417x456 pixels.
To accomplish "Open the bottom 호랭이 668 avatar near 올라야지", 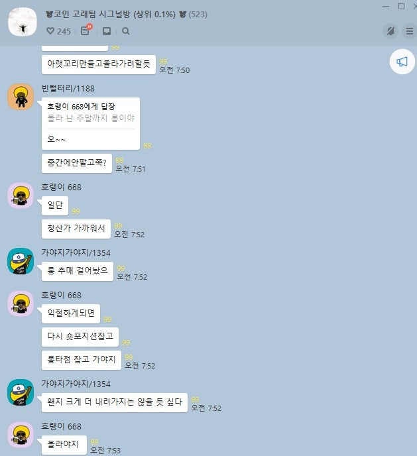I will coord(21,435).
